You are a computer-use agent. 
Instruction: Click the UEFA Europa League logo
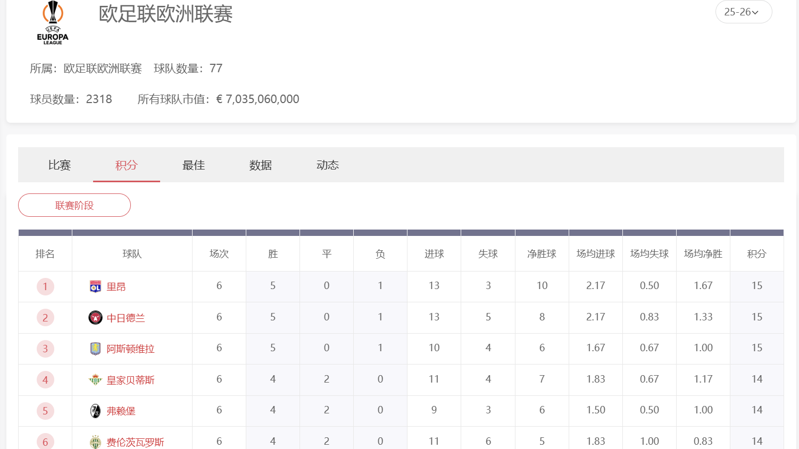(53, 22)
